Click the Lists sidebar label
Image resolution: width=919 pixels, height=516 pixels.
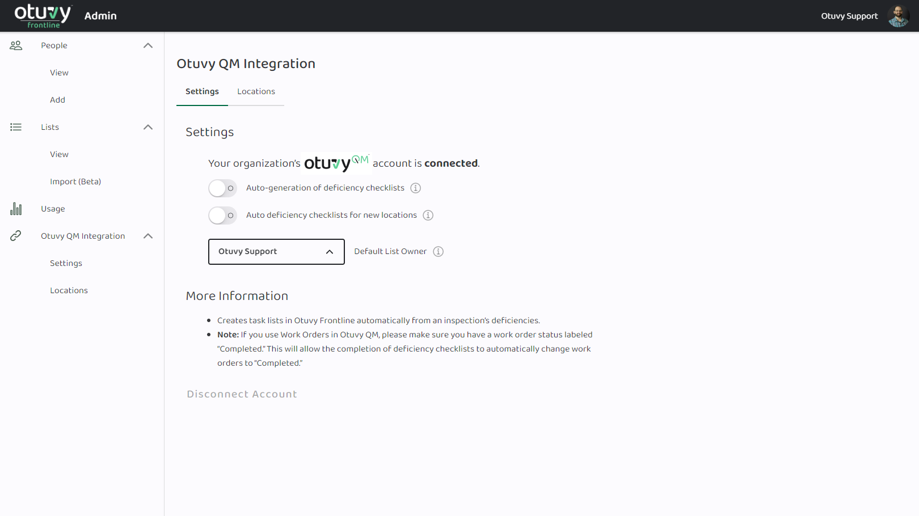pyautogui.click(x=50, y=127)
